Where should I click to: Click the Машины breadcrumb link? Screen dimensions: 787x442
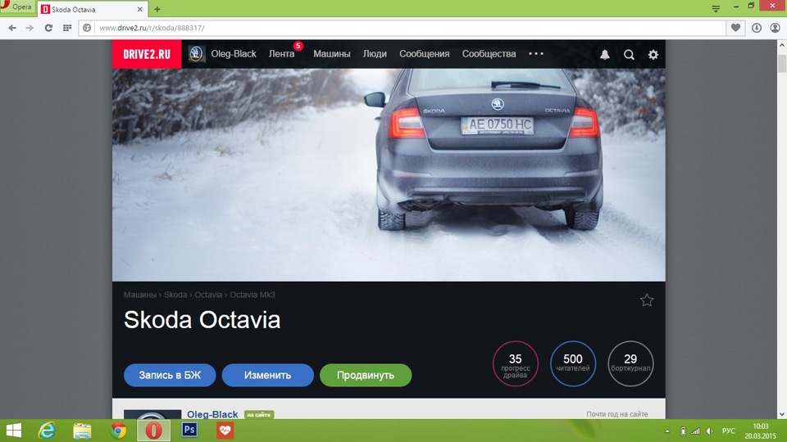pos(140,295)
